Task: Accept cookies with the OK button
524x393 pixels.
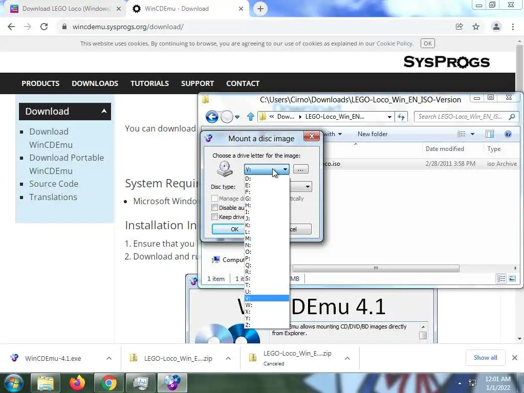Action: (427, 43)
